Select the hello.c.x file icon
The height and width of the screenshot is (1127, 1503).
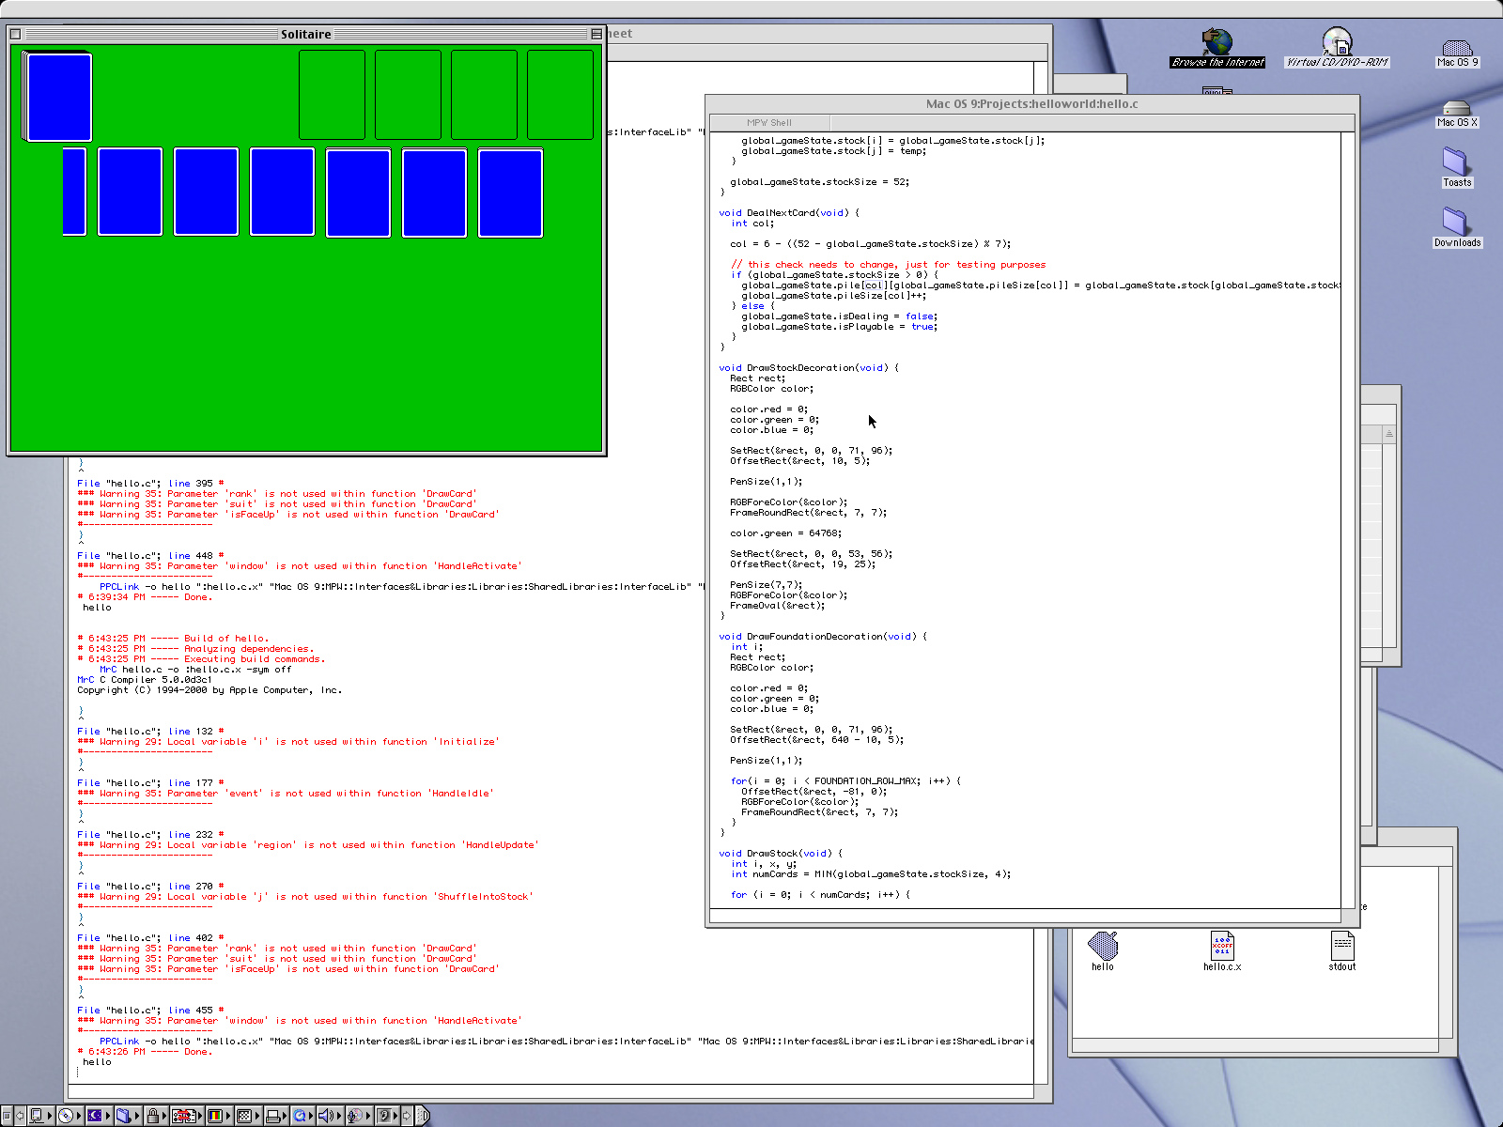point(1222,950)
